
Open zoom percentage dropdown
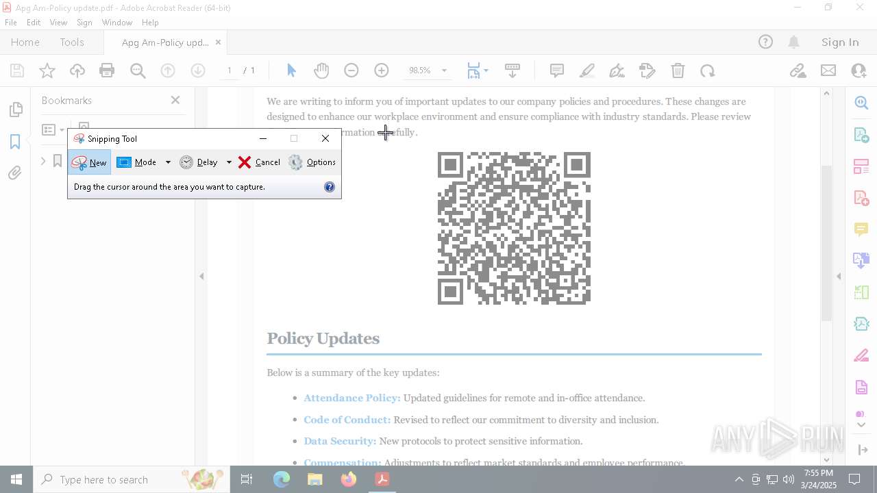444,71
